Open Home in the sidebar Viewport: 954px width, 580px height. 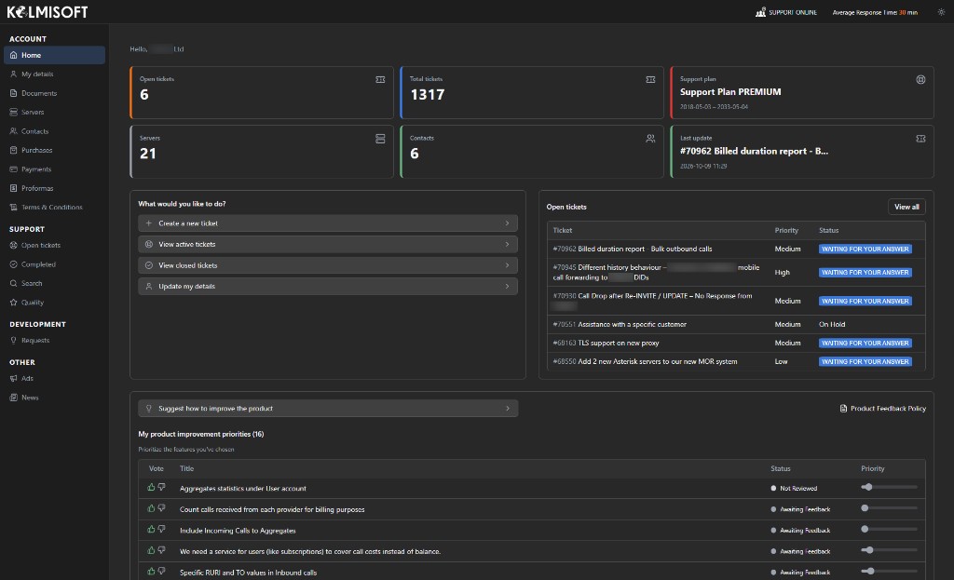pos(54,55)
